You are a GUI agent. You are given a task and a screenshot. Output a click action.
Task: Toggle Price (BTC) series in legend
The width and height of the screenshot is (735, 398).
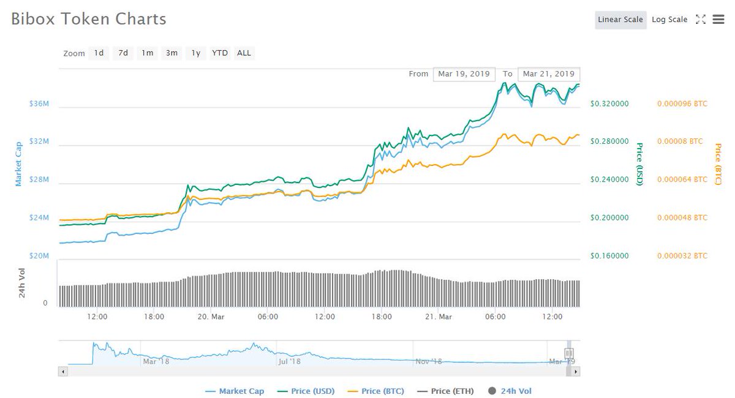(375, 391)
